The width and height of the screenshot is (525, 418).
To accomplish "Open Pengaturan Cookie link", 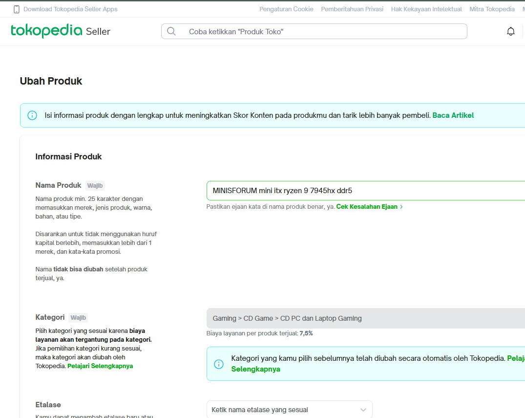I will (286, 9).
